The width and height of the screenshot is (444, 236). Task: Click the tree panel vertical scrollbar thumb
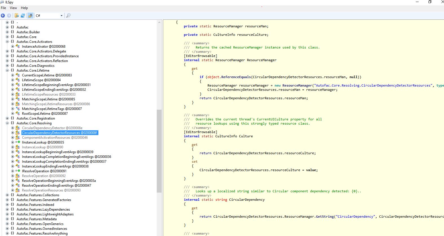159,151
